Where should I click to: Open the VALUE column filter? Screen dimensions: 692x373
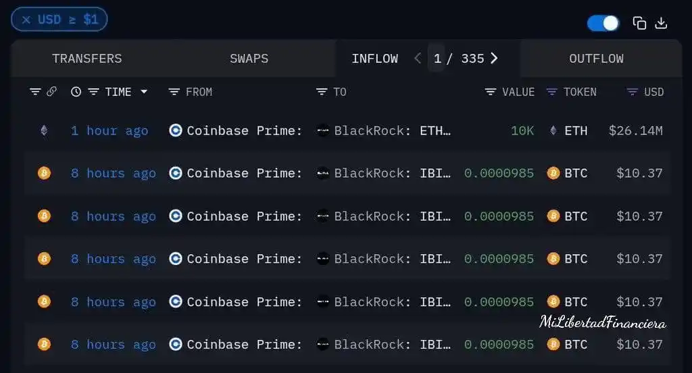(491, 91)
